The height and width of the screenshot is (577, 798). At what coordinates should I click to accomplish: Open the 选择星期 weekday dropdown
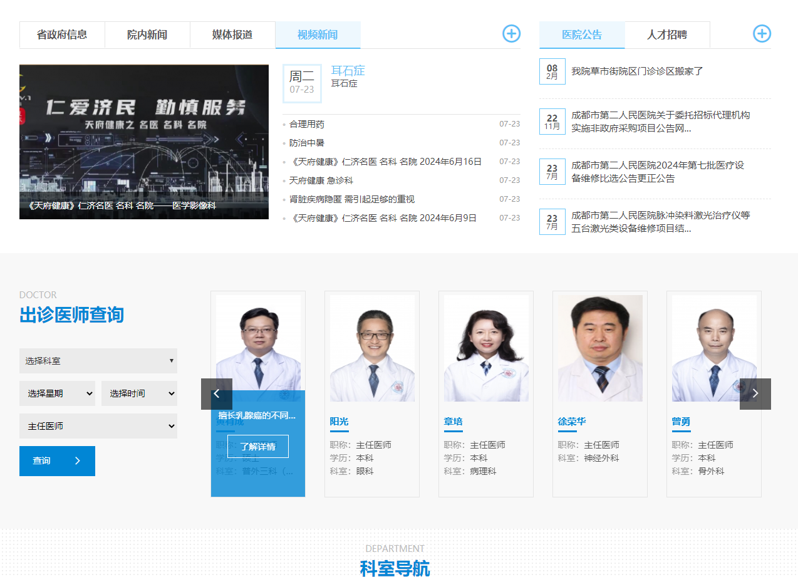58,393
